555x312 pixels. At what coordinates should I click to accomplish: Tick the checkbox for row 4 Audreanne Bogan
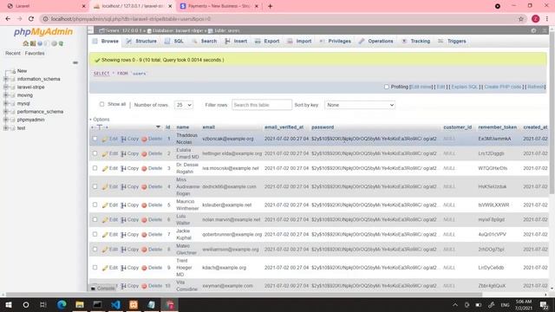pos(95,186)
